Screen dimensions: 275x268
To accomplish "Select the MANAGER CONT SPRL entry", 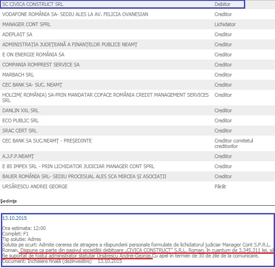I will coord(27,24).
